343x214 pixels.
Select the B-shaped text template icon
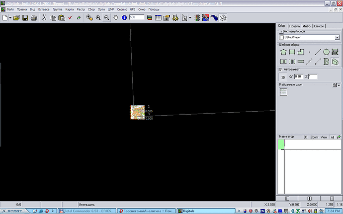[326, 62]
